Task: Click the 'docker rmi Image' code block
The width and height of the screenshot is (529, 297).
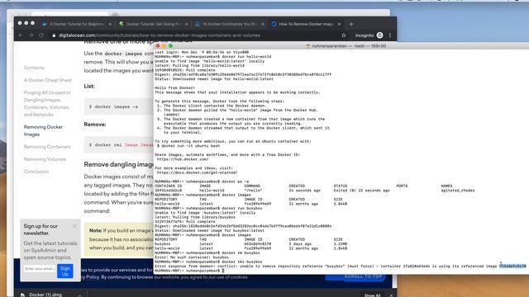Action: (118, 145)
